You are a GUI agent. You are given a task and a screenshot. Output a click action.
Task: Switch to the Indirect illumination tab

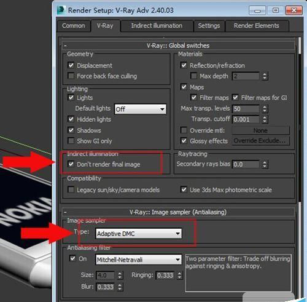click(157, 26)
